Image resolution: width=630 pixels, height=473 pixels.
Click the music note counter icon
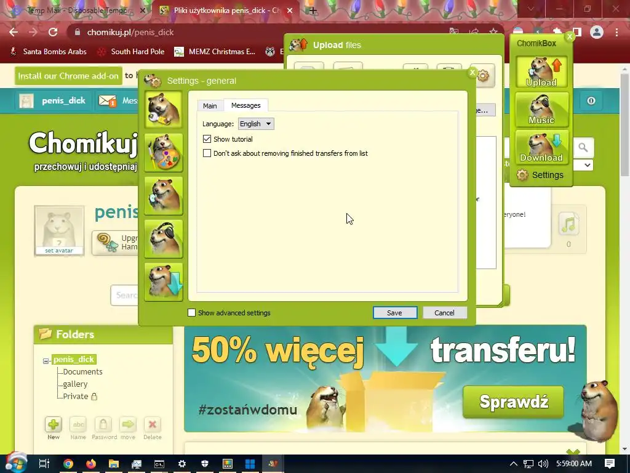(568, 224)
